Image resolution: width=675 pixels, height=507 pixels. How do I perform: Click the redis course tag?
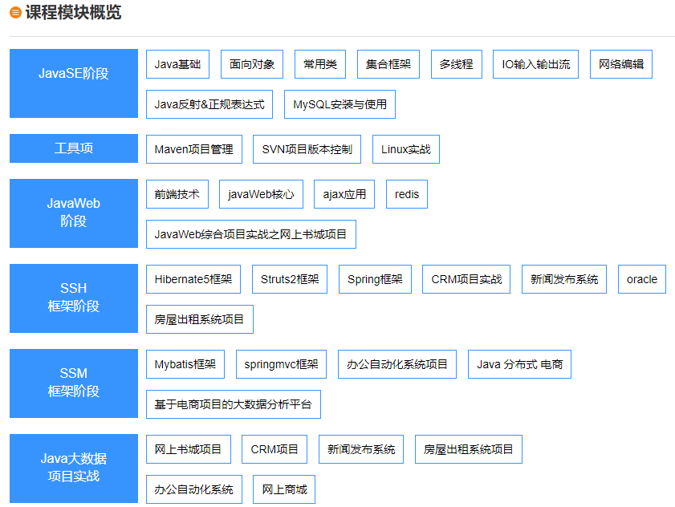click(406, 194)
